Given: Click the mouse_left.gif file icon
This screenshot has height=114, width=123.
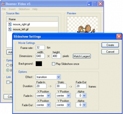Looking at the screenshot, I should click(x=10, y=29).
